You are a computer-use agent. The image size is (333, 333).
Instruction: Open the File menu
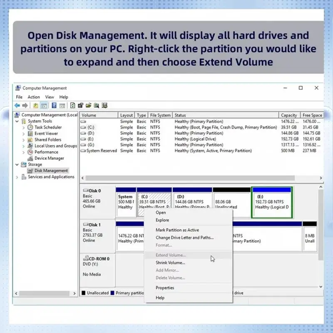[x=19, y=97]
